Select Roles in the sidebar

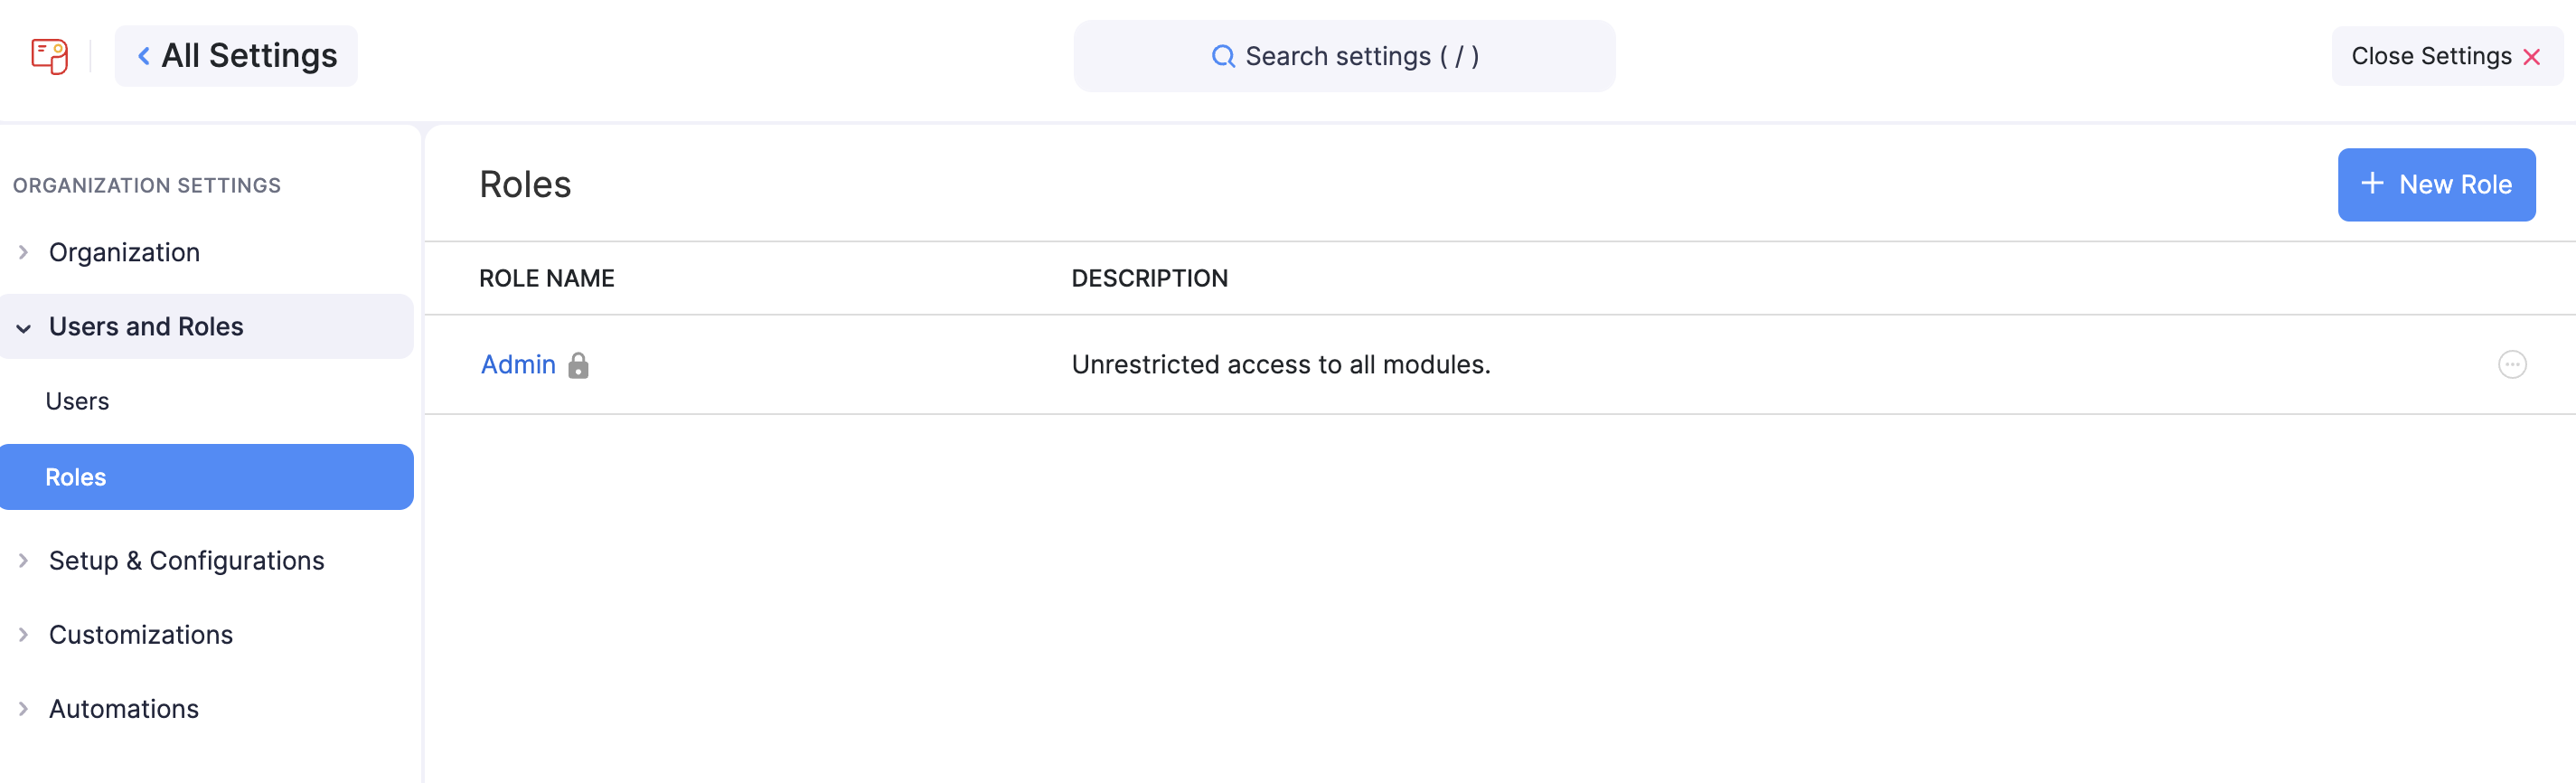click(x=75, y=477)
